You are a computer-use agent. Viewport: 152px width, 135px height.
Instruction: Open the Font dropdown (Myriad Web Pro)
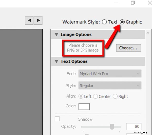(x=110, y=74)
